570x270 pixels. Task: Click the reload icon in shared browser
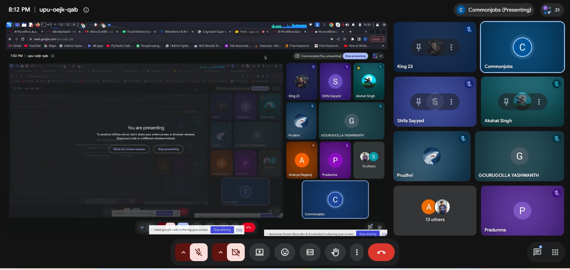[x=23, y=39]
